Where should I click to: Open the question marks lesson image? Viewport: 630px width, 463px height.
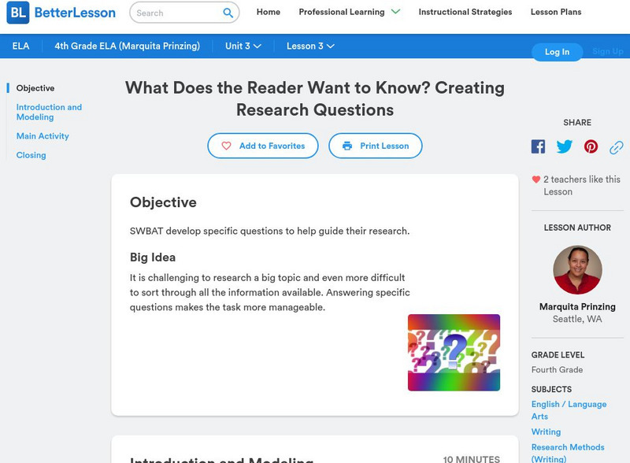point(454,353)
